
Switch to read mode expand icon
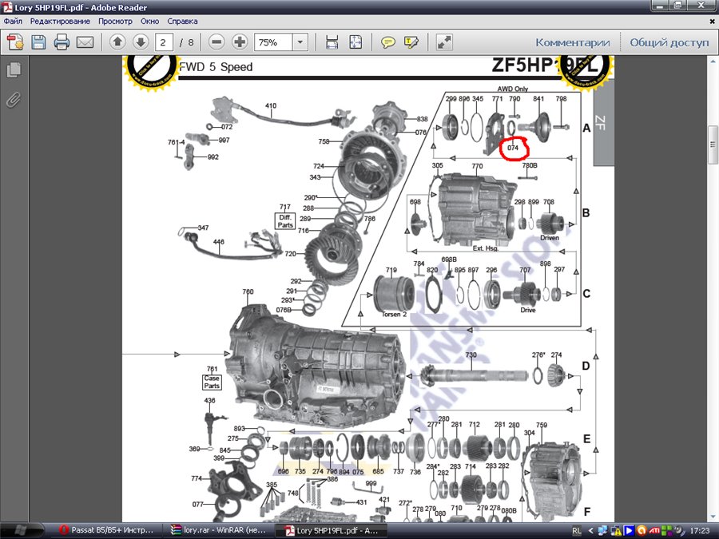point(444,42)
